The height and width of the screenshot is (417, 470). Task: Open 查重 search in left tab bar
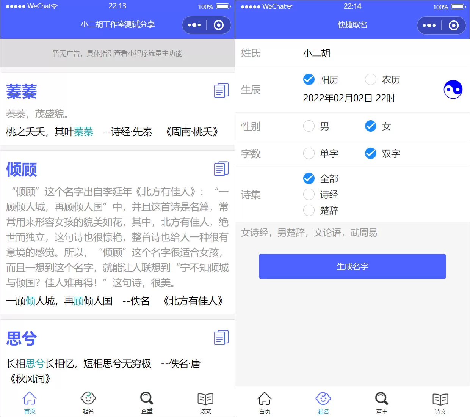tap(147, 402)
